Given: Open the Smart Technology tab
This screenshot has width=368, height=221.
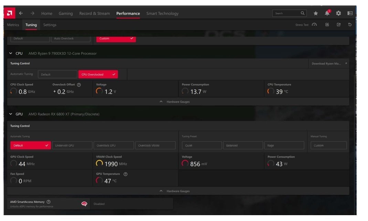Looking at the screenshot, I should tap(162, 13).
